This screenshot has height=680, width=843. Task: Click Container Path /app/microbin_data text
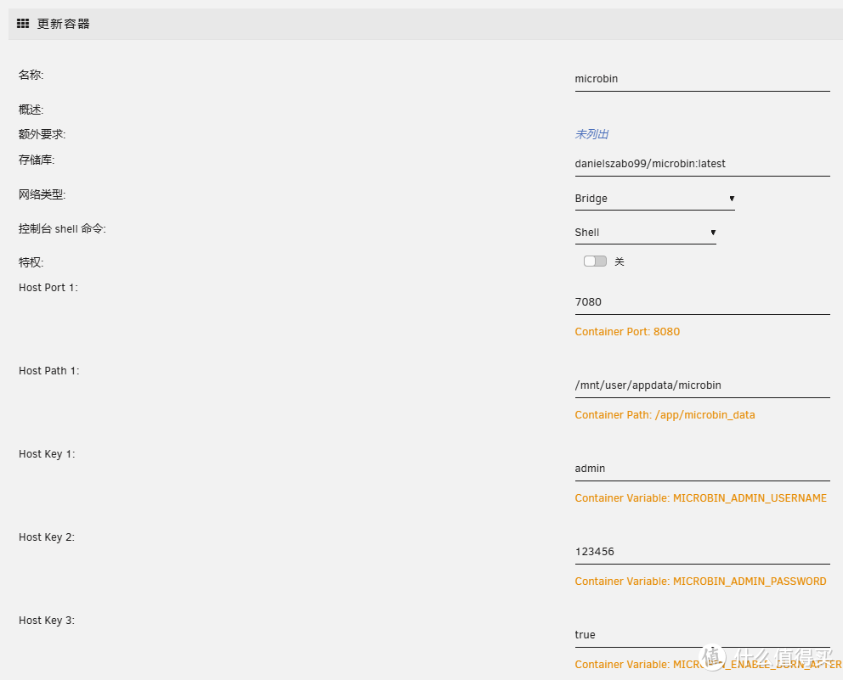[x=665, y=415]
